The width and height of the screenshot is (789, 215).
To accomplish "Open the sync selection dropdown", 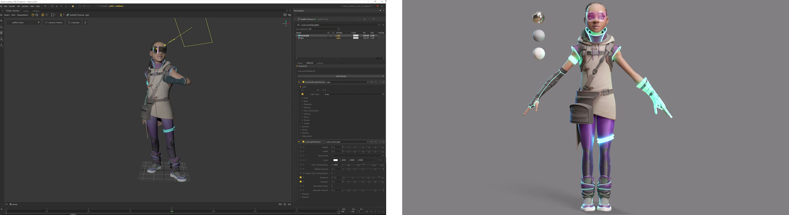I will (324, 29).
